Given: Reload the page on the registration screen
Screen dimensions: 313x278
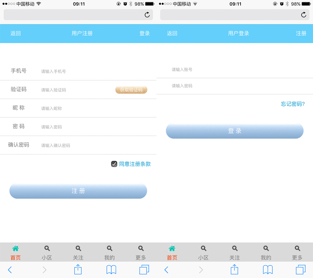Looking at the screenshot, I should 147,15.
